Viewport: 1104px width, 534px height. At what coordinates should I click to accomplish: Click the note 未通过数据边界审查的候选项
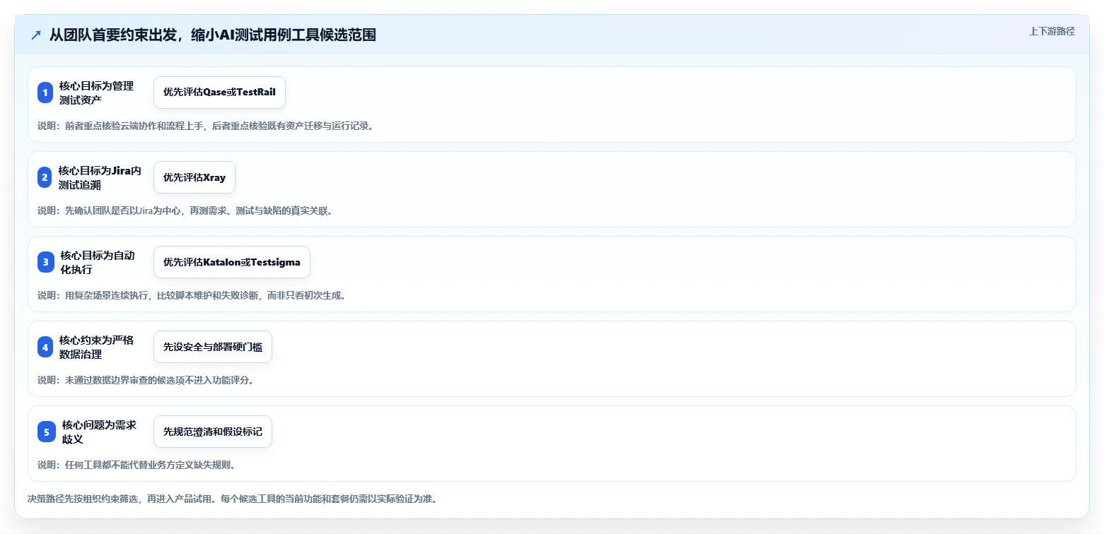tap(146, 380)
